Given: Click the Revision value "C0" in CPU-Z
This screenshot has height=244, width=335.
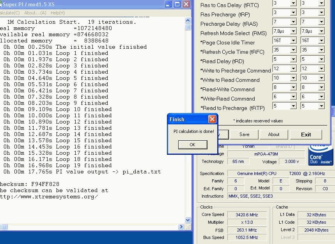Looking at the screenshot, I should [325, 189].
